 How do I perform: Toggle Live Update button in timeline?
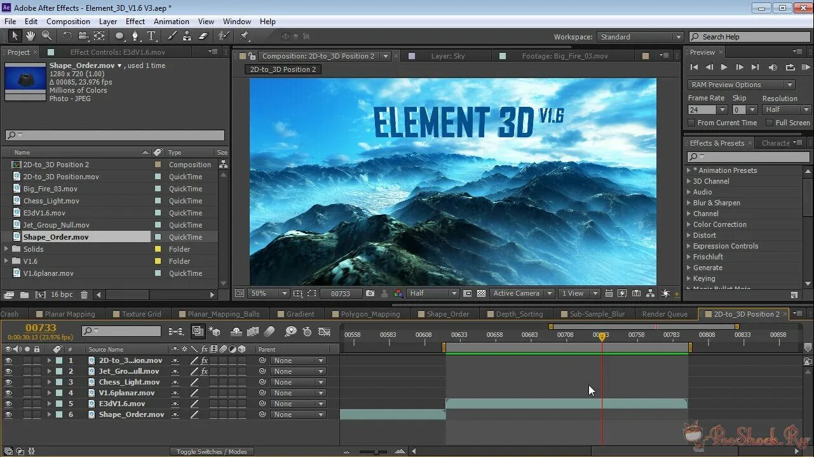pos(198,331)
